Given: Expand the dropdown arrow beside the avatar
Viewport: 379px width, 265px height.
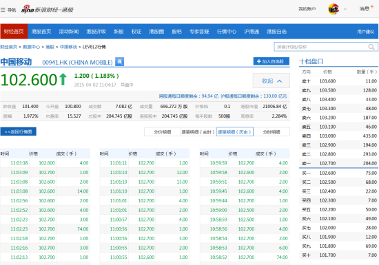Looking at the screenshot, I should pyautogui.click(x=345, y=9).
